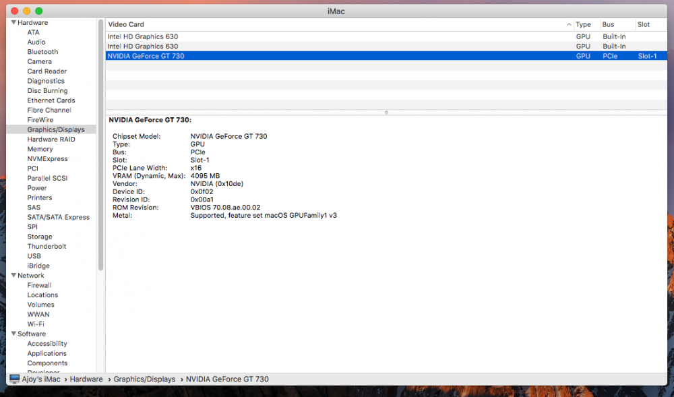The image size is (674, 397).
Task: Open Applications under Software
Action: click(x=47, y=354)
